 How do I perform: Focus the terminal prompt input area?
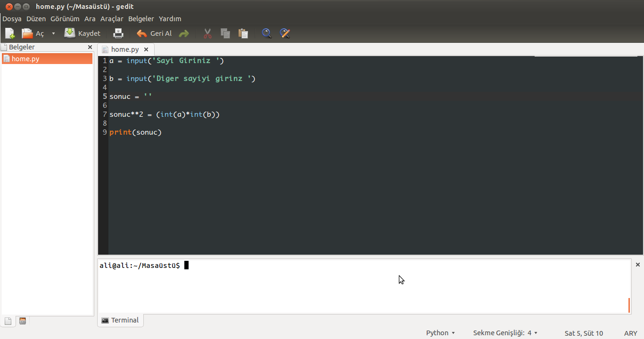tap(364, 286)
